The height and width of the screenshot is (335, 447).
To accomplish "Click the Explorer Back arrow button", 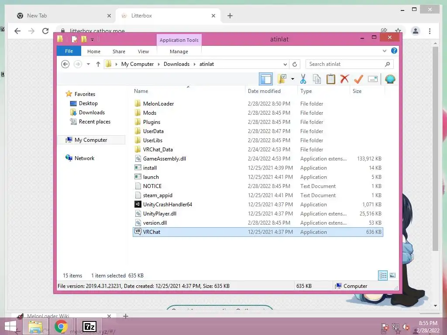I will pos(65,64).
